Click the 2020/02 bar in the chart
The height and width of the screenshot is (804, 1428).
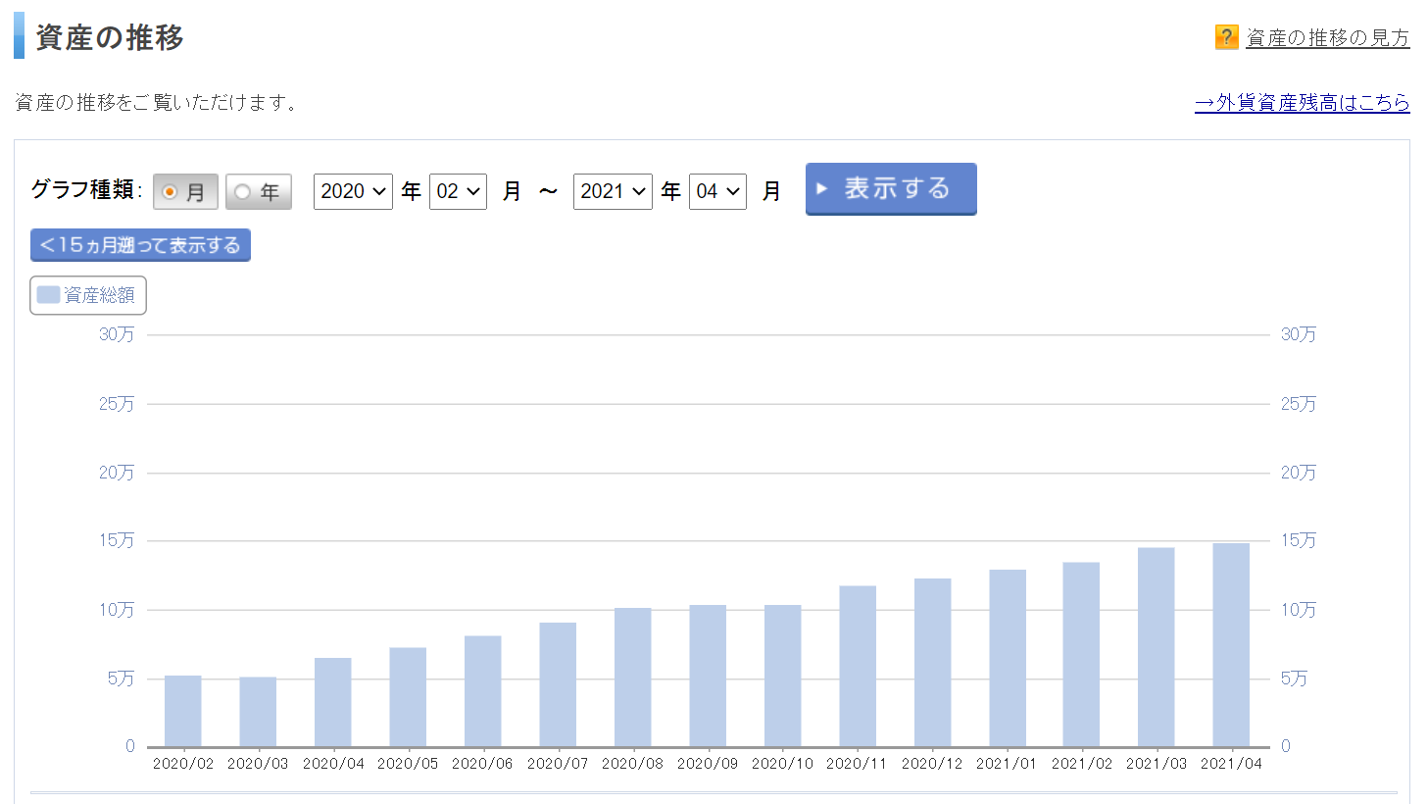tap(183, 712)
